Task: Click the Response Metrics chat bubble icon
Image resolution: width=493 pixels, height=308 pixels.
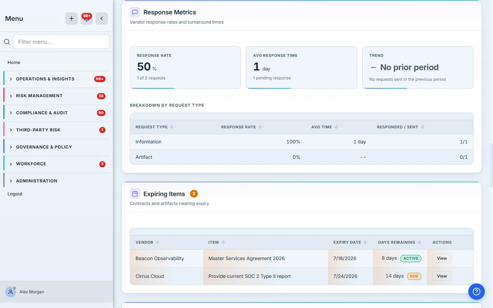Action: pyautogui.click(x=135, y=12)
